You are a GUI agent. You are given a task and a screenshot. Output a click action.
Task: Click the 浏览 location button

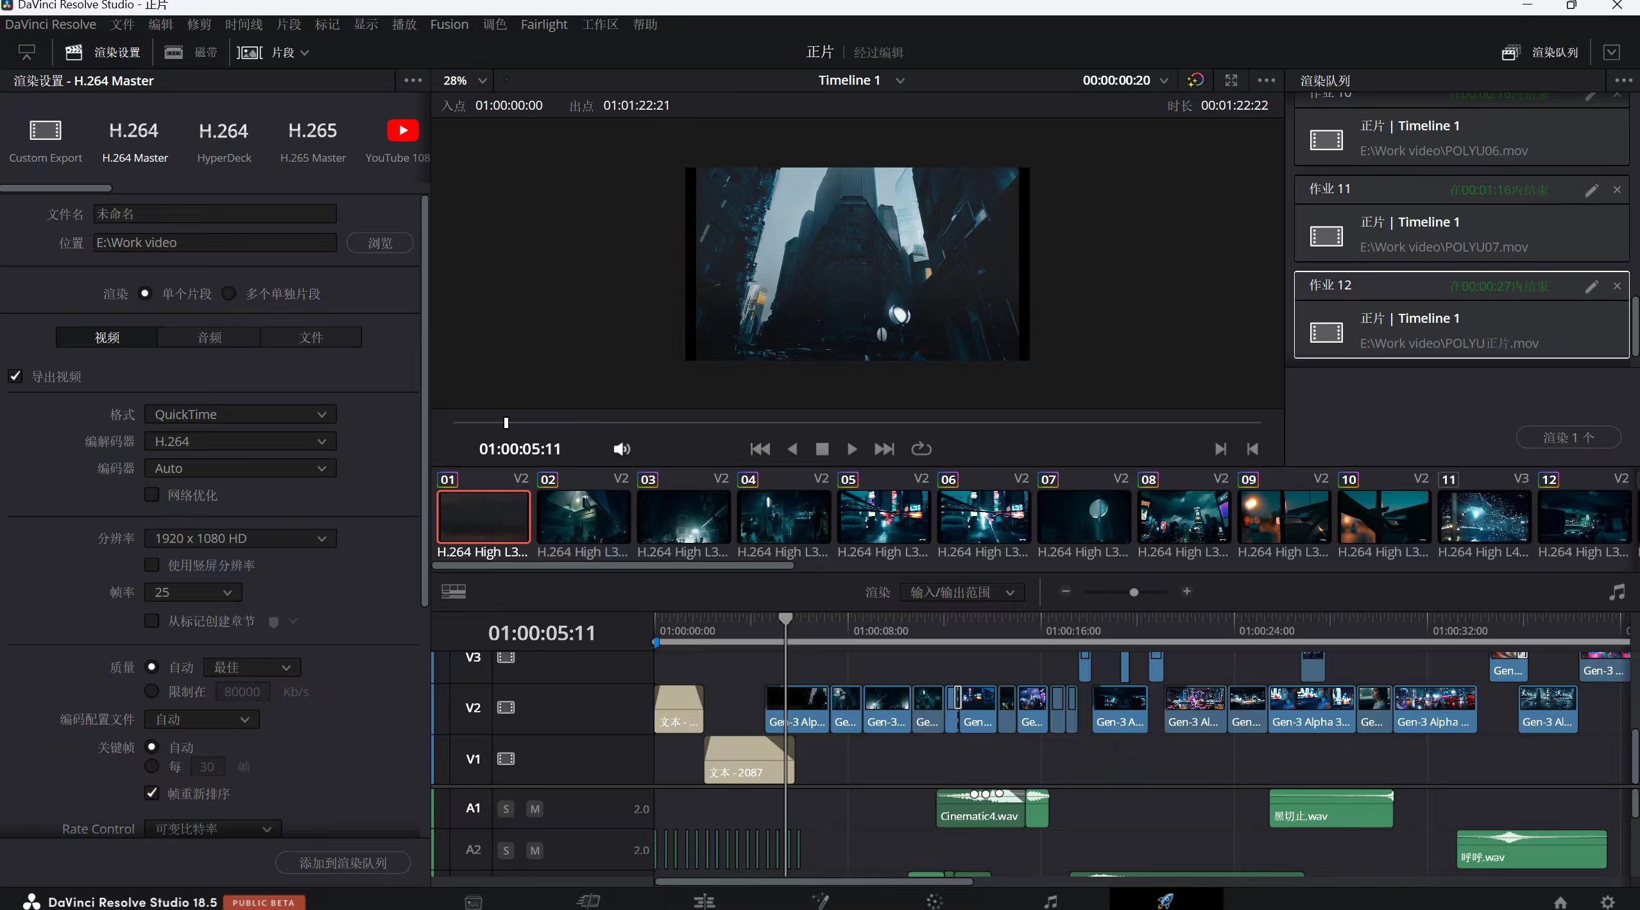(x=380, y=243)
